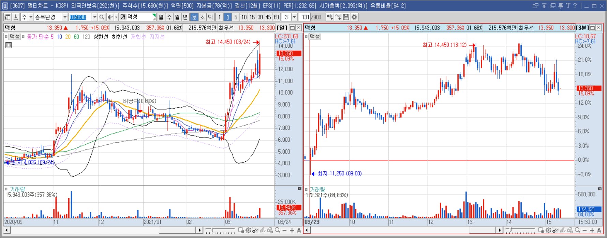The height and width of the screenshot is (238, 607).
Task: Select 년 (yearly) period toggle
Action: 185,17
